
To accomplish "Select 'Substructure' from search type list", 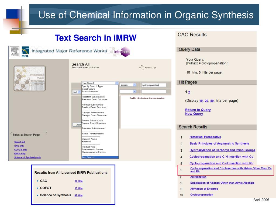I will tap(88, 89).
